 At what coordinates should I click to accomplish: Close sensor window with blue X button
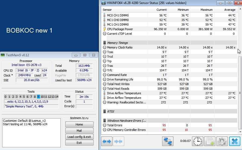(234, 141)
